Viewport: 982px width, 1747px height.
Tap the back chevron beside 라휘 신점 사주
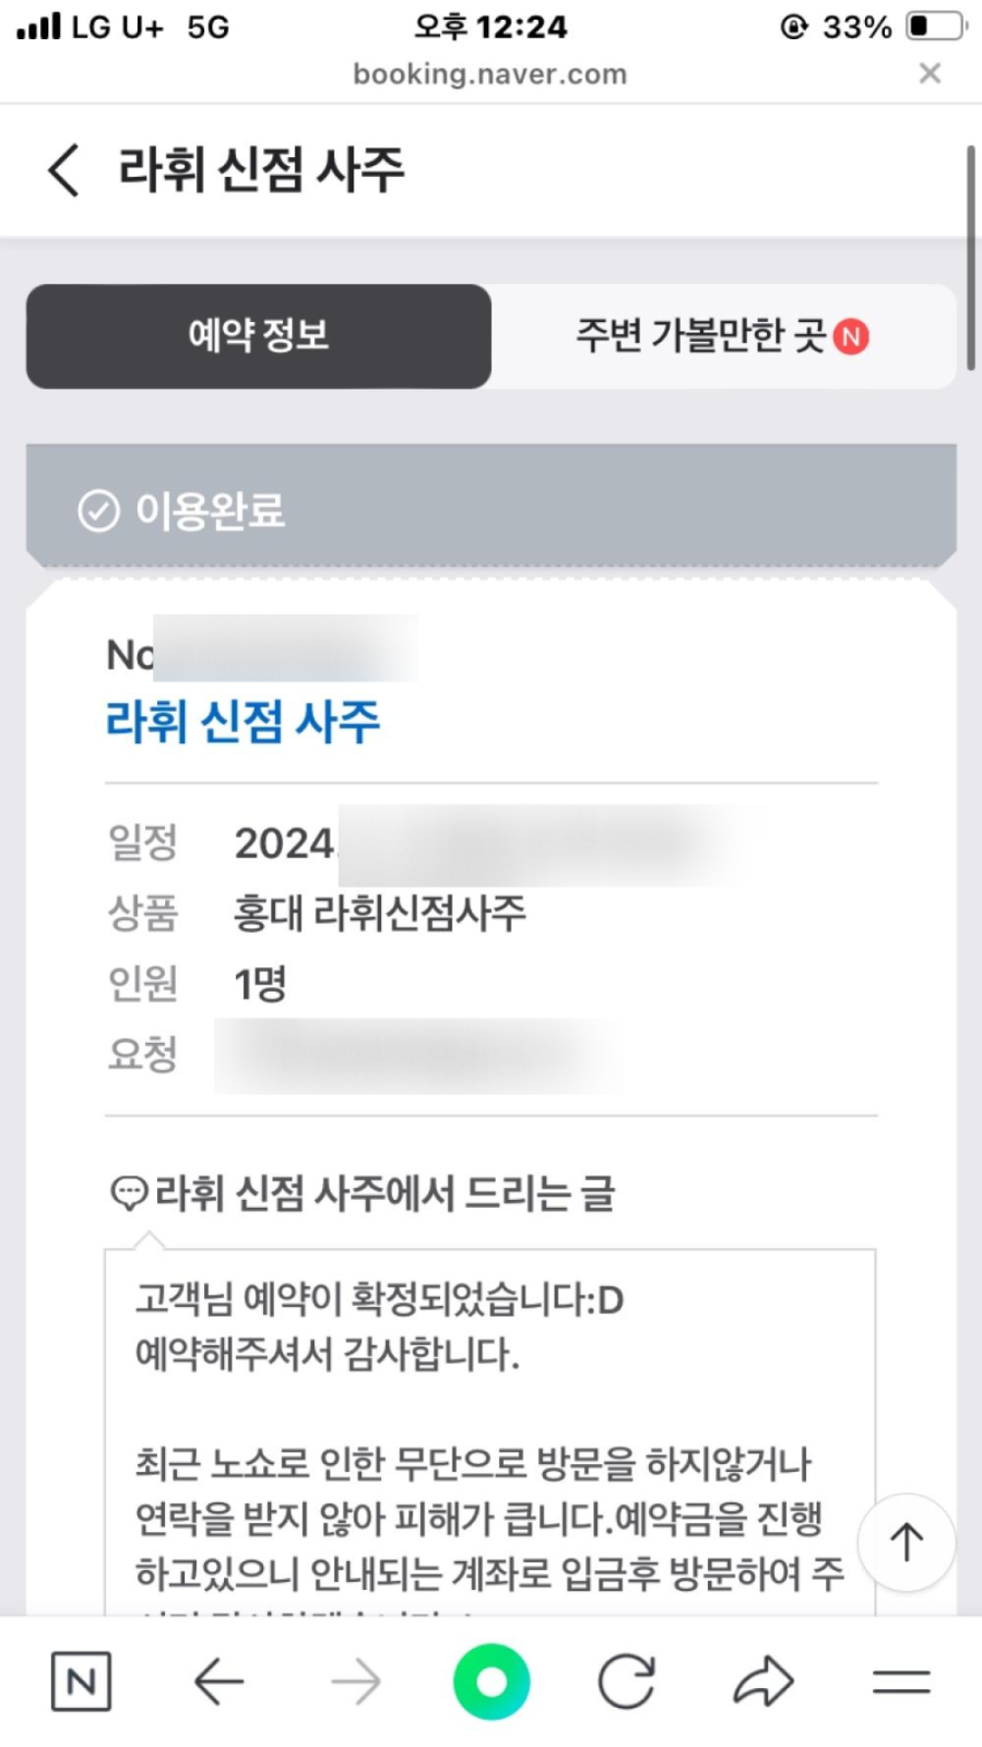click(64, 170)
